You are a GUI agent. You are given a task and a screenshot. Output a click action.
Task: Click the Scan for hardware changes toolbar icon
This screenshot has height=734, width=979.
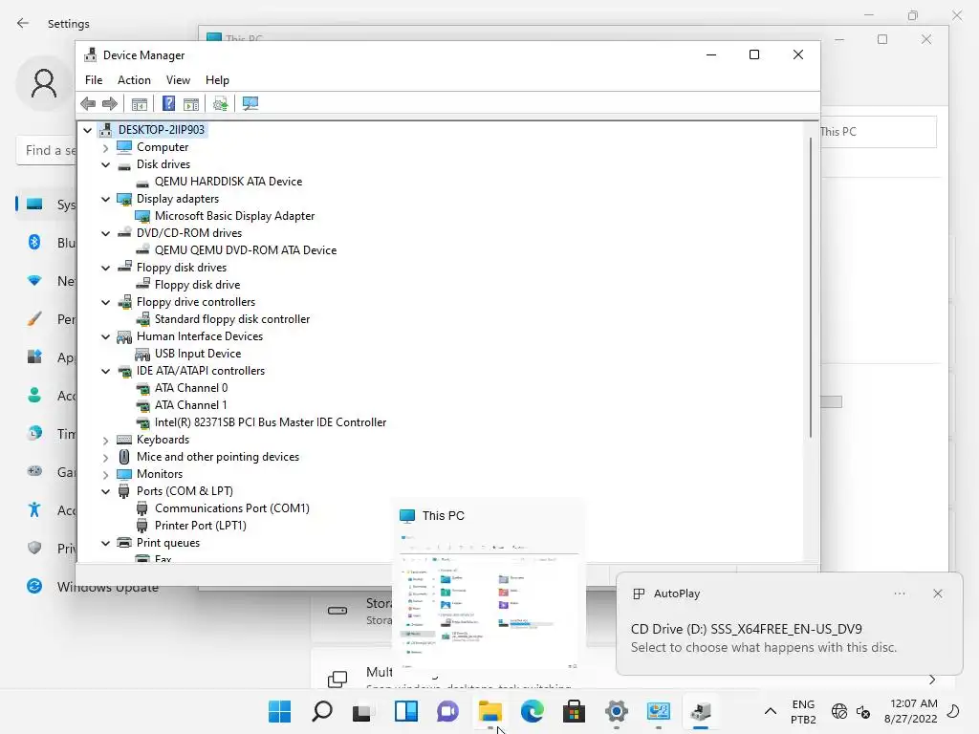click(250, 103)
